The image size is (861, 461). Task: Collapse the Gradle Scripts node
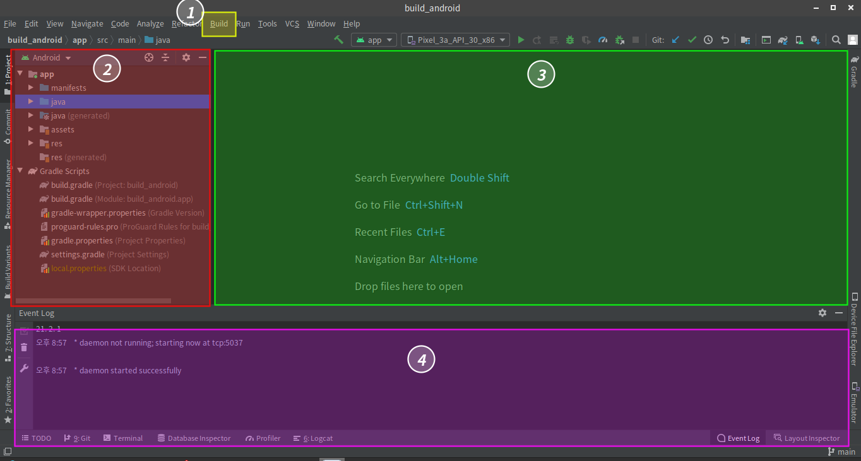point(20,171)
